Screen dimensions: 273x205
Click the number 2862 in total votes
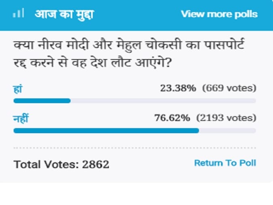[96, 164]
